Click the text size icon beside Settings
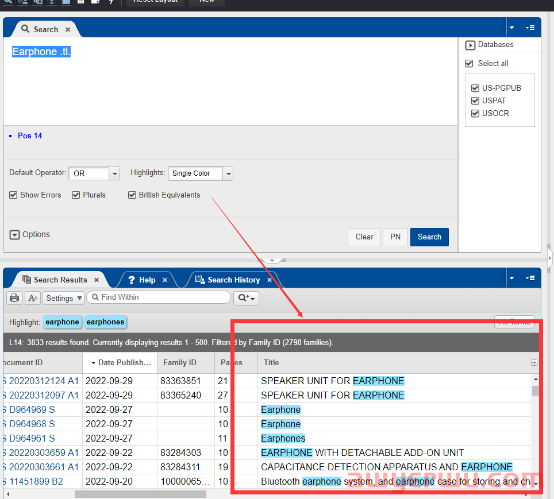554x499 pixels. coord(32,298)
